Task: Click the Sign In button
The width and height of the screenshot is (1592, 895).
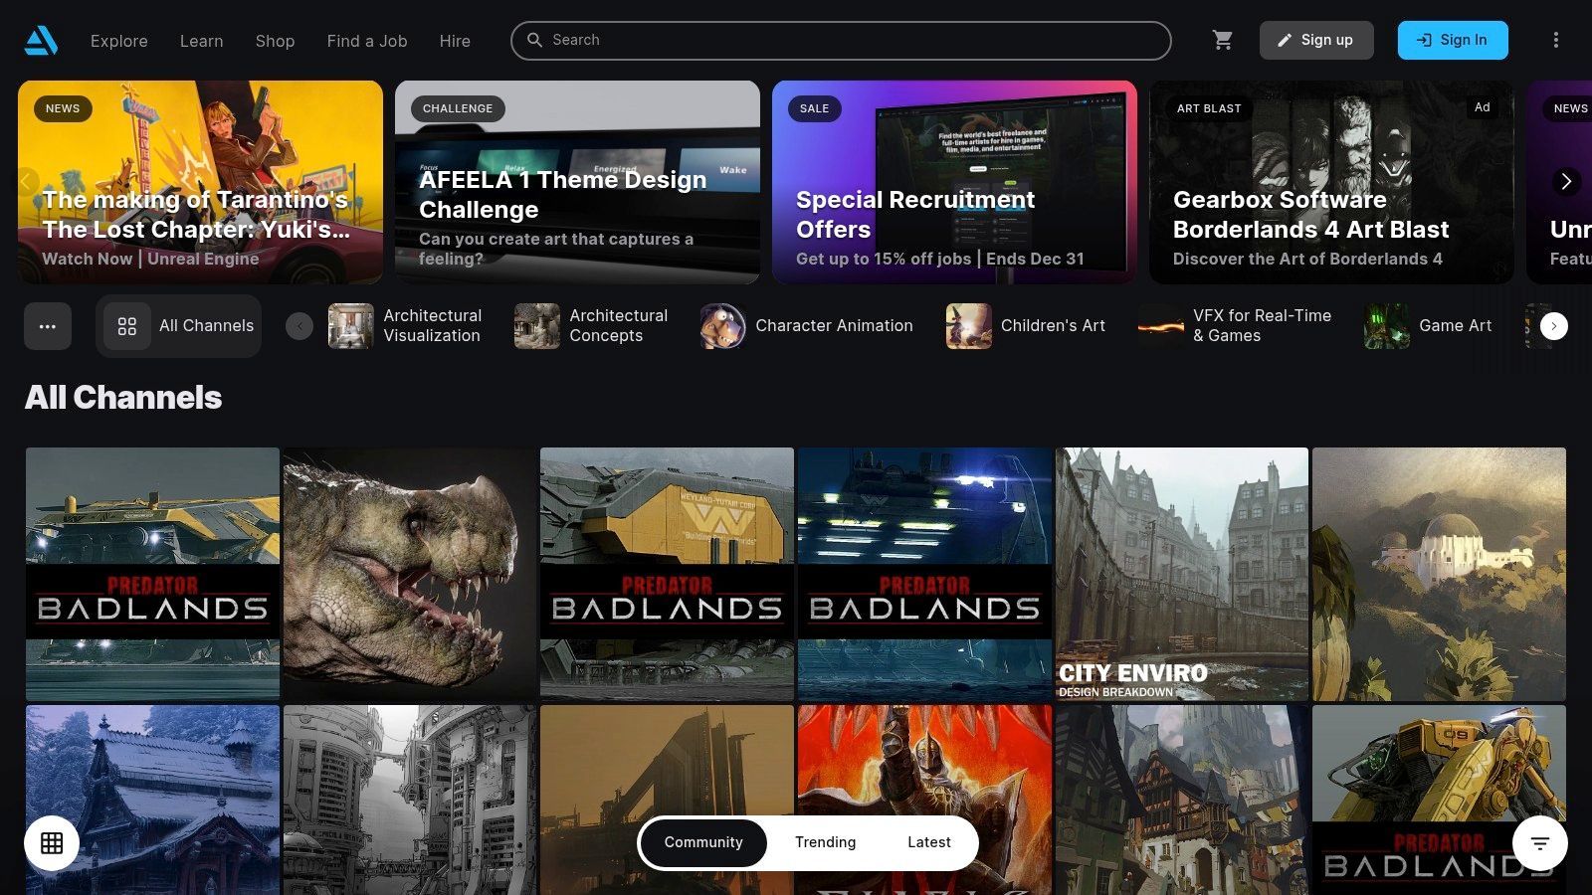Action: 1452,41
